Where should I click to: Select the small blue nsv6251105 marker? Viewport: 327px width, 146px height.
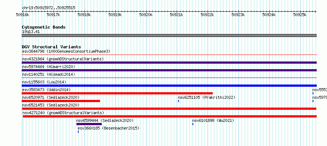click(x=179, y=101)
